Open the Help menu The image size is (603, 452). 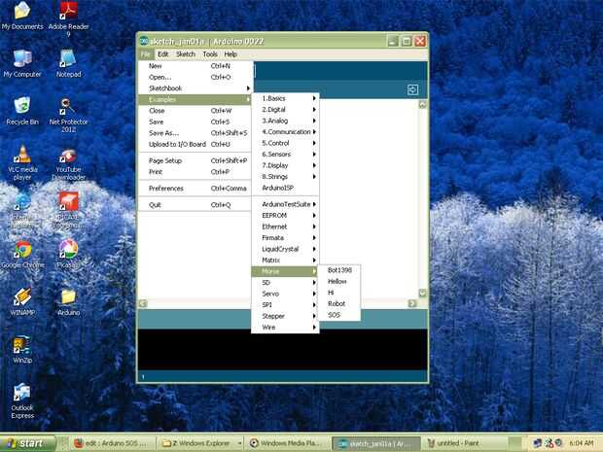click(x=231, y=54)
